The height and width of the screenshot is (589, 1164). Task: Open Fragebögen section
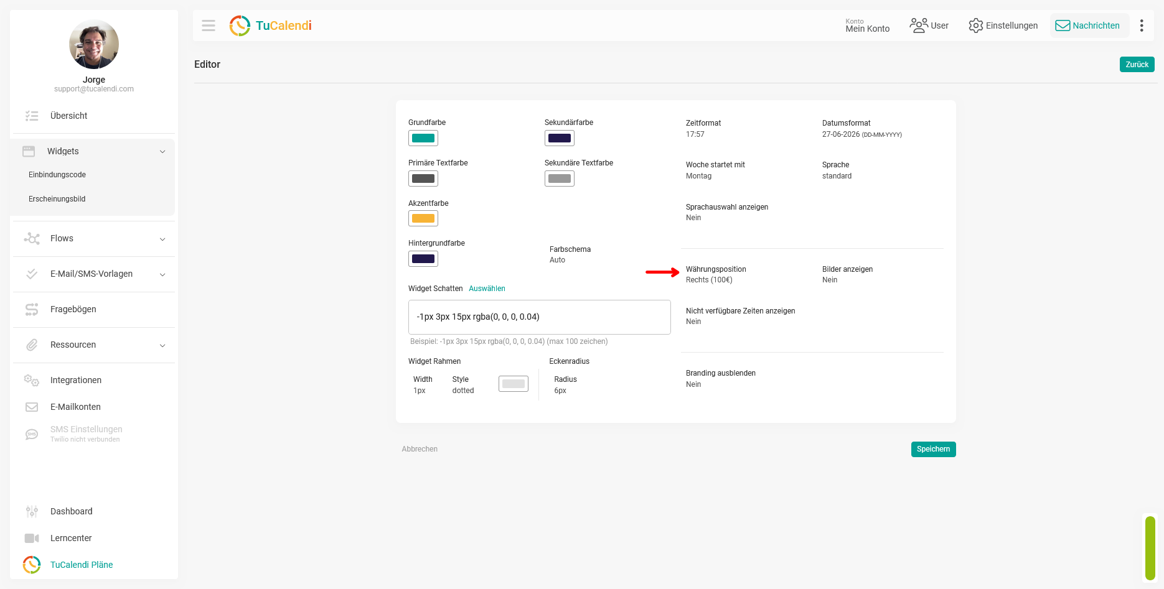click(x=73, y=309)
